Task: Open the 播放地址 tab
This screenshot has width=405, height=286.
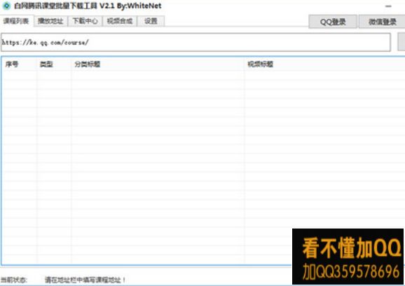Action: tap(50, 21)
